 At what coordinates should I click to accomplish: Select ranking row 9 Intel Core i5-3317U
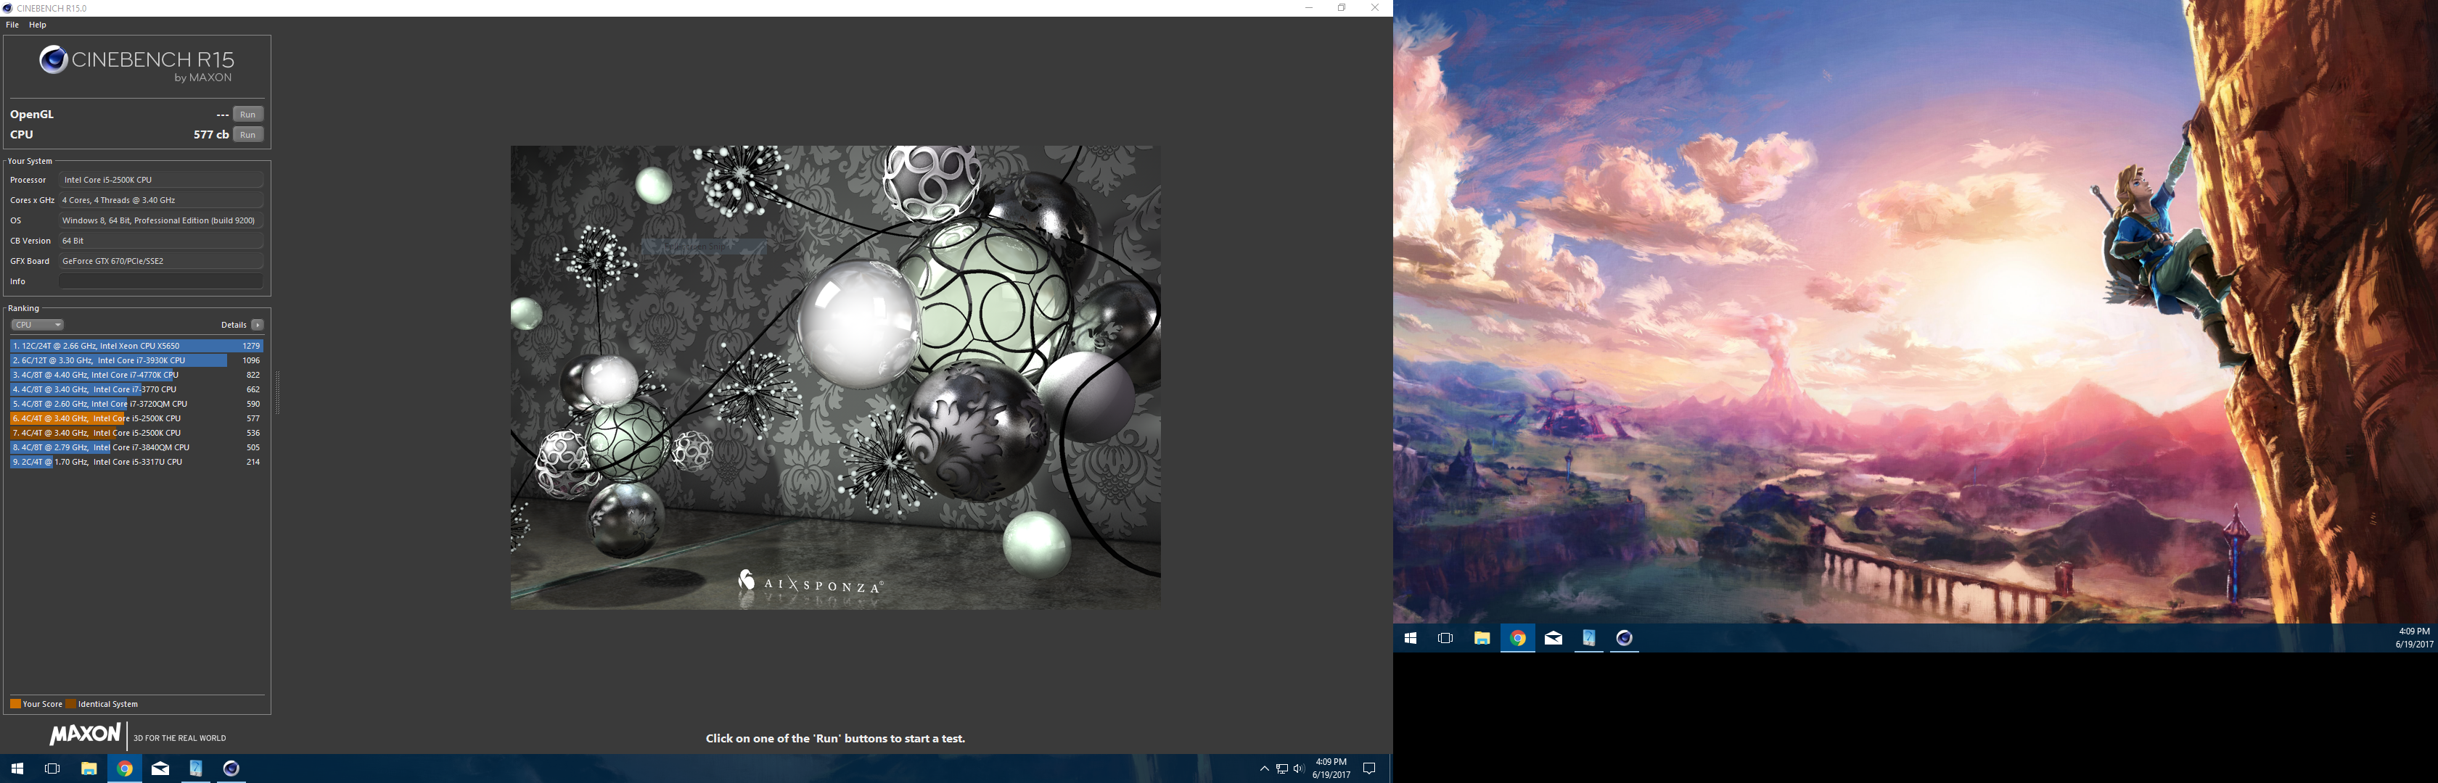[136, 462]
